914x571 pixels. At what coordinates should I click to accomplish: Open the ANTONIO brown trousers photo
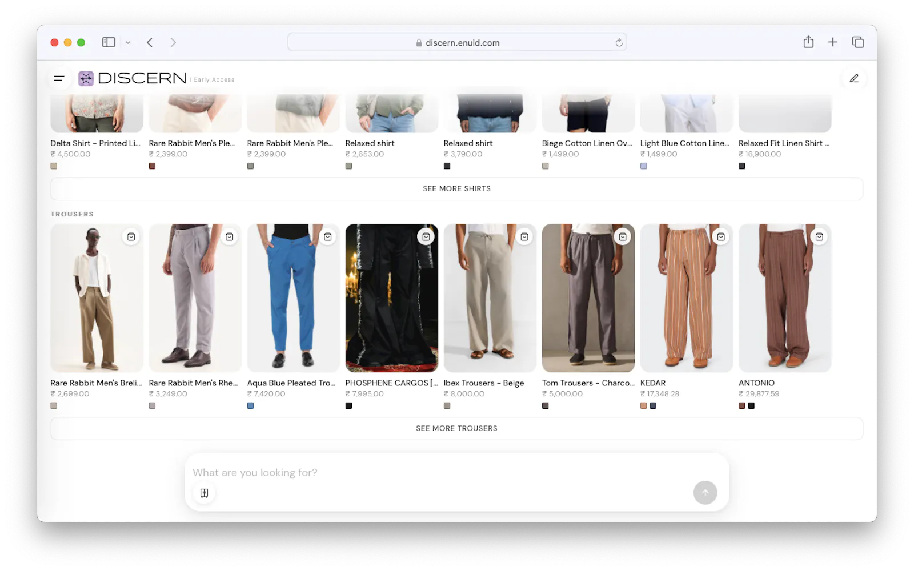[784, 298]
